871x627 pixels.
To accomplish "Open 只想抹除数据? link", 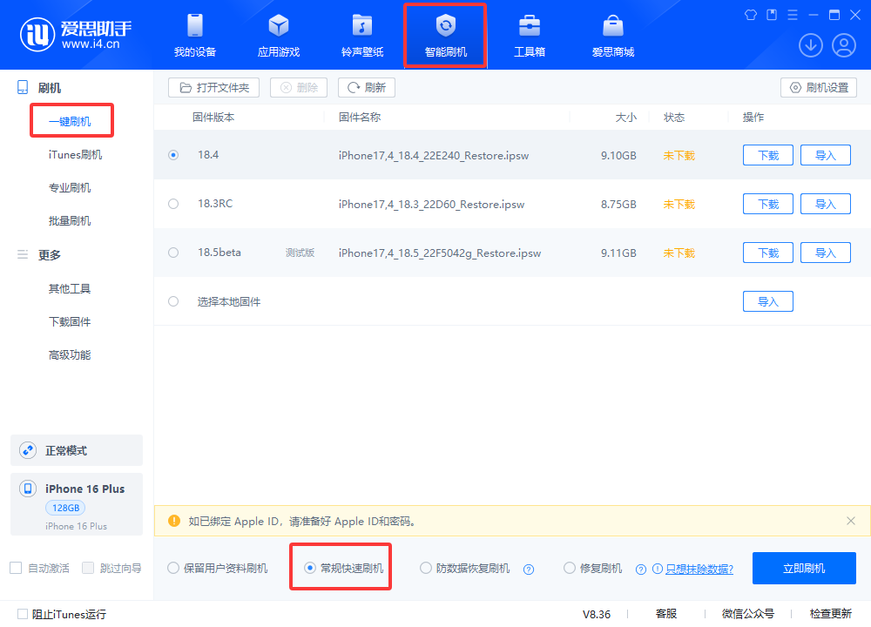I will pyautogui.click(x=702, y=567).
